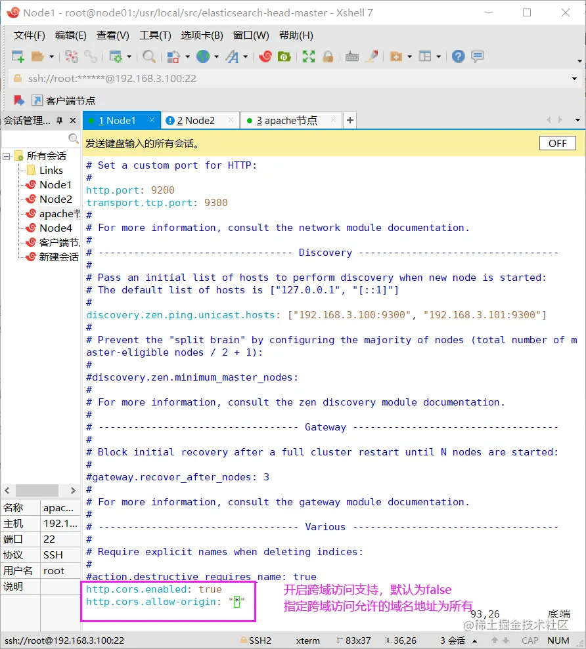The height and width of the screenshot is (649, 586).
Task: Close the 1 Node1 tab
Action: pyautogui.click(x=152, y=120)
